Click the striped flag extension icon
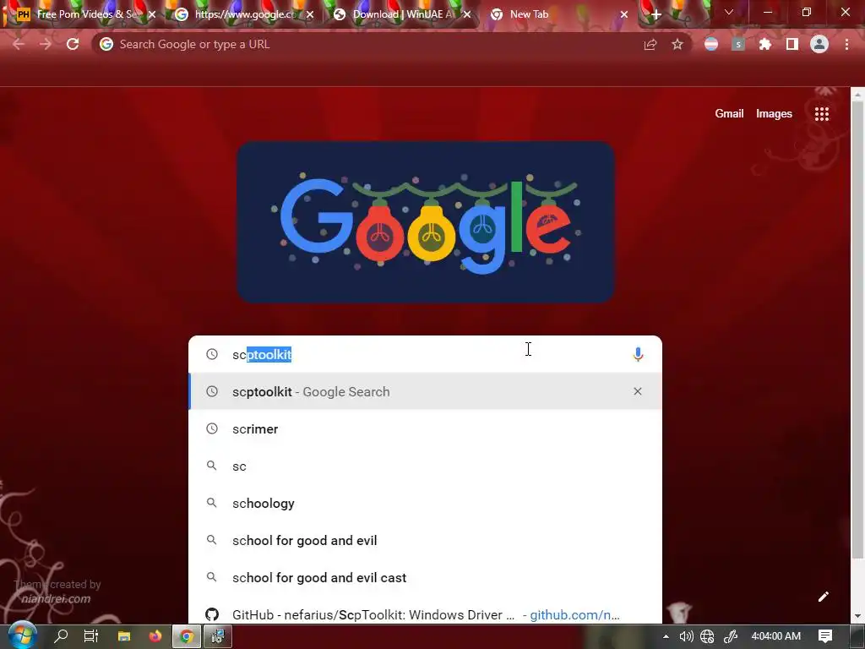 click(x=711, y=44)
